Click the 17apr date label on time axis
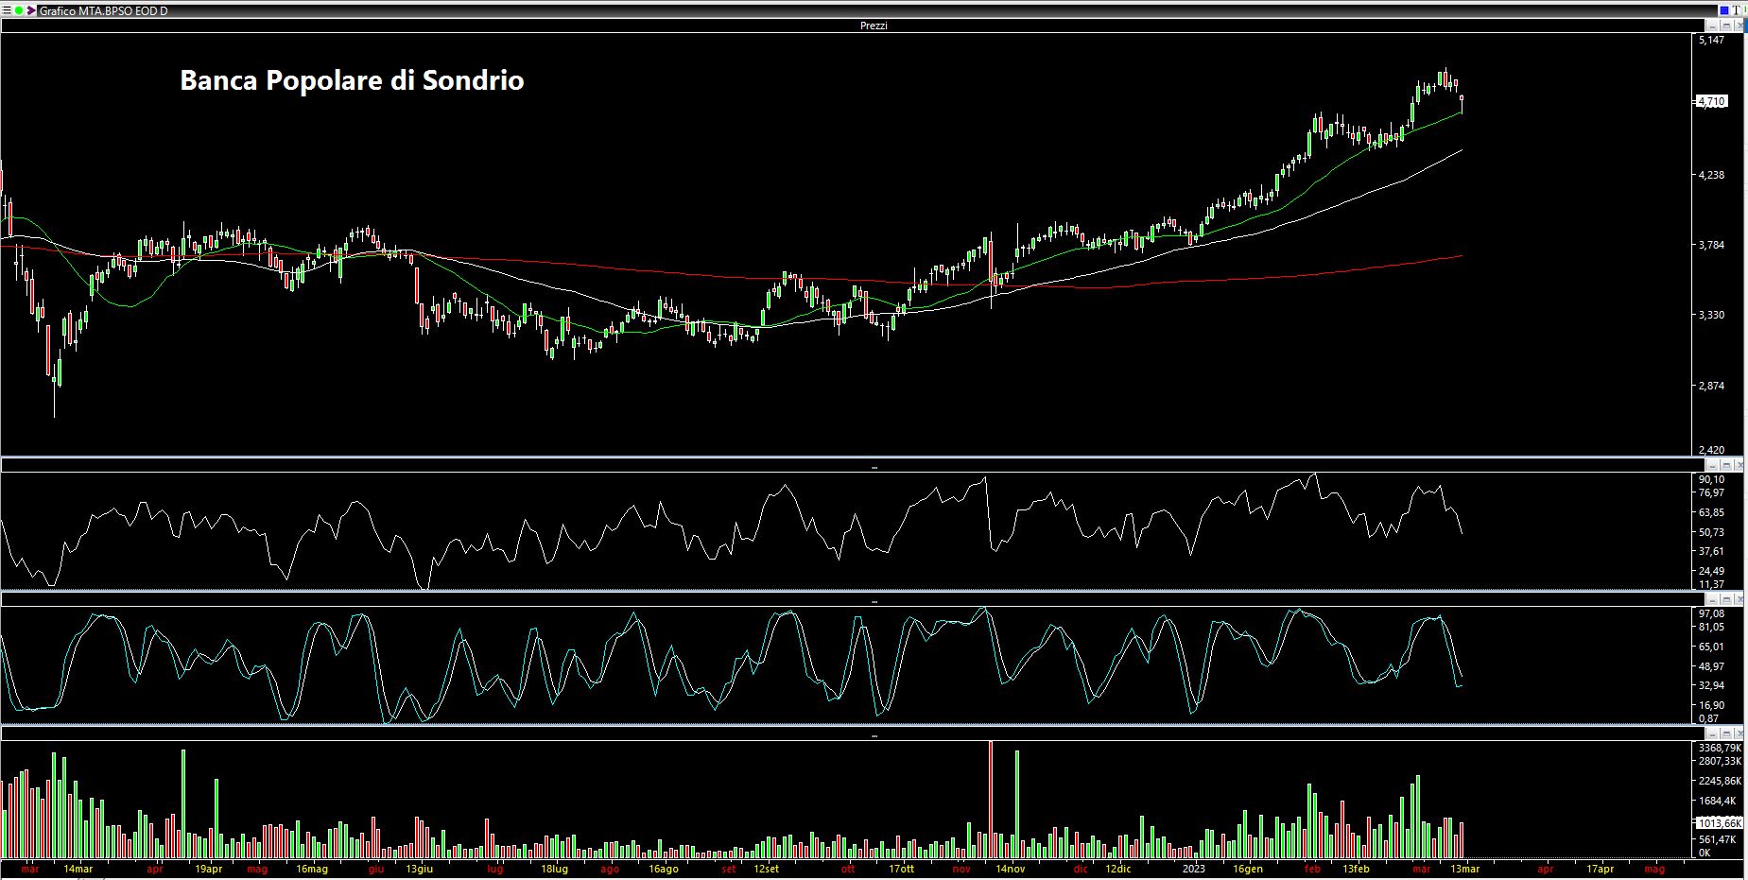Screen dimensions: 1748x880 click(1600, 869)
